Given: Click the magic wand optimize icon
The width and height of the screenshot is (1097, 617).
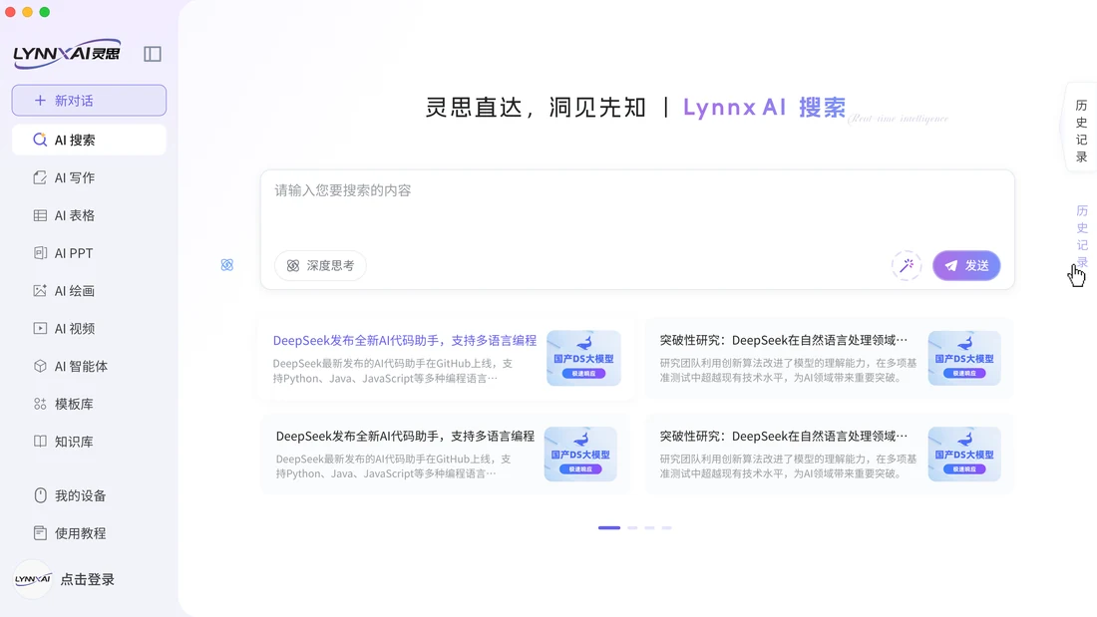Looking at the screenshot, I should [907, 266].
